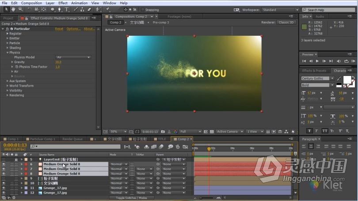The image size is (358, 201).
Task: Select the Pen tool
Action: click(60, 9)
